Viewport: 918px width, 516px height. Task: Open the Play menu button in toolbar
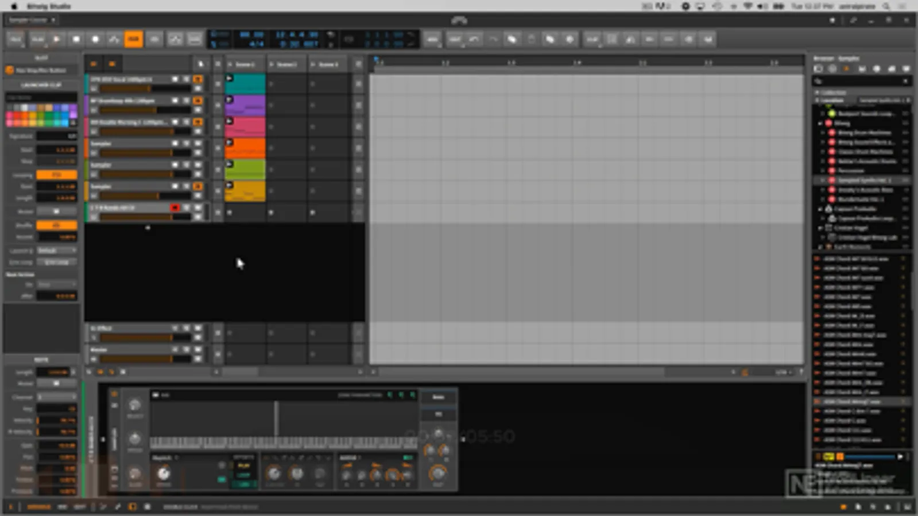37,39
